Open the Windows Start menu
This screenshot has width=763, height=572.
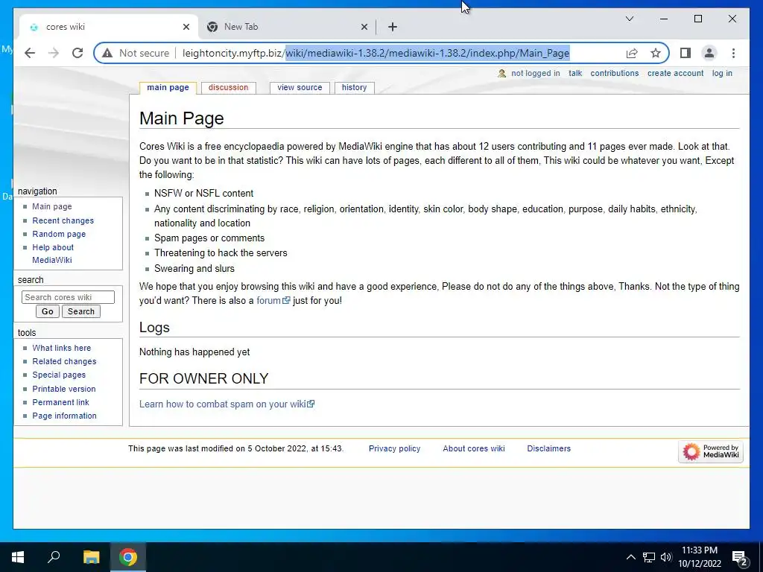click(18, 557)
